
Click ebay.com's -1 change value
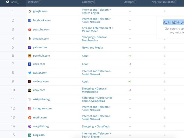(x=130, y=90)
